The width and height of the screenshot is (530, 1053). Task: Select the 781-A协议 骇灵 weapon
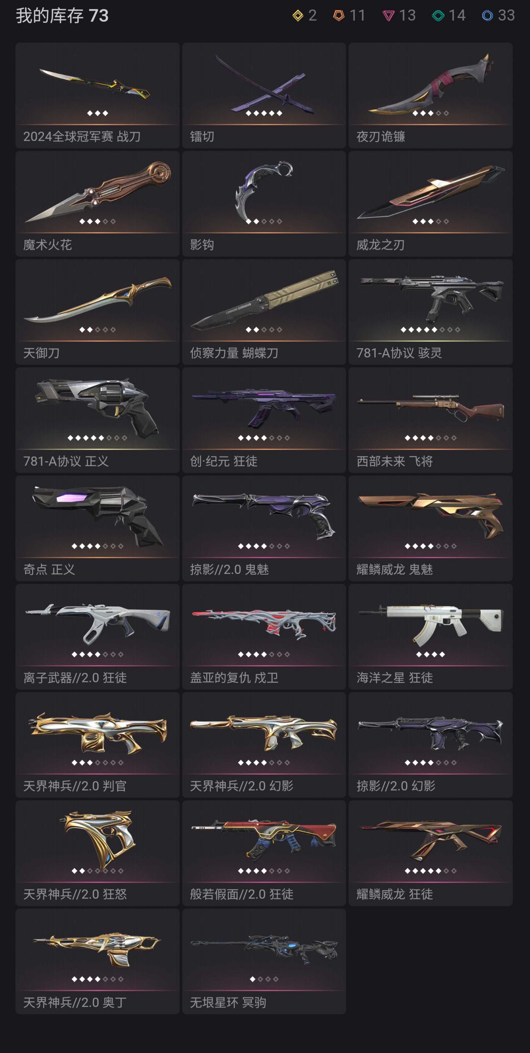coord(430,312)
